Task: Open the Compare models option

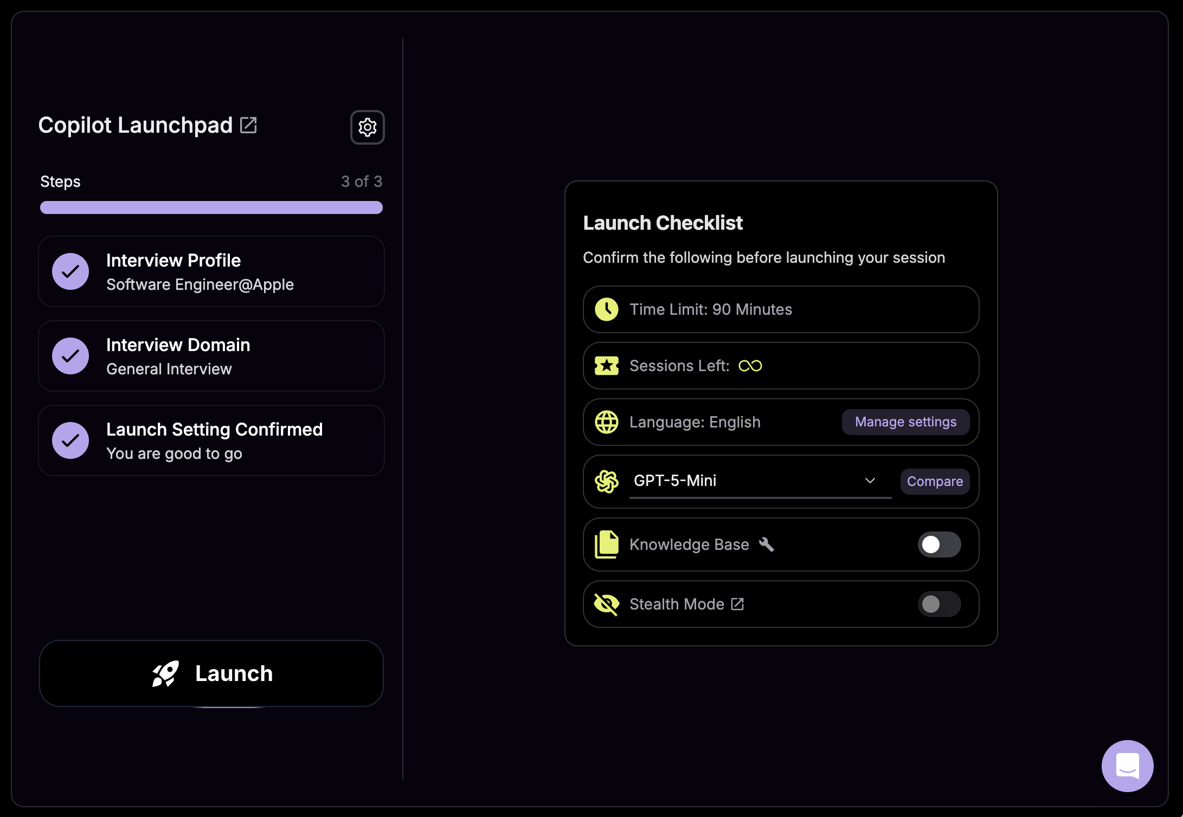Action: (935, 481)
